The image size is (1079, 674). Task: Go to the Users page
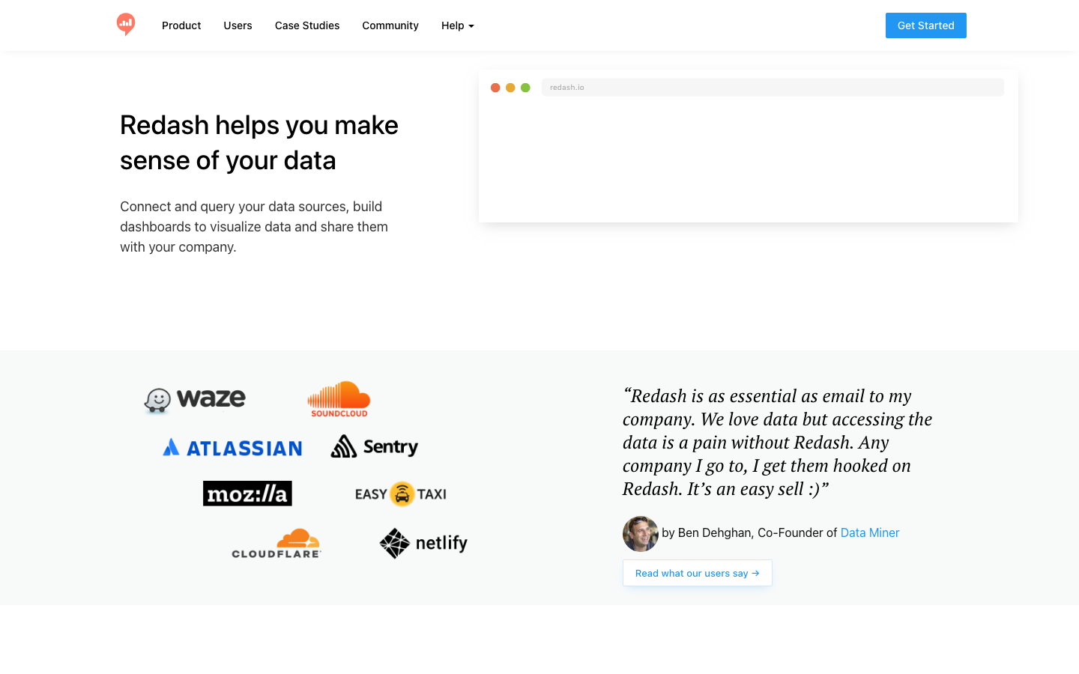(x=238, y=25)
